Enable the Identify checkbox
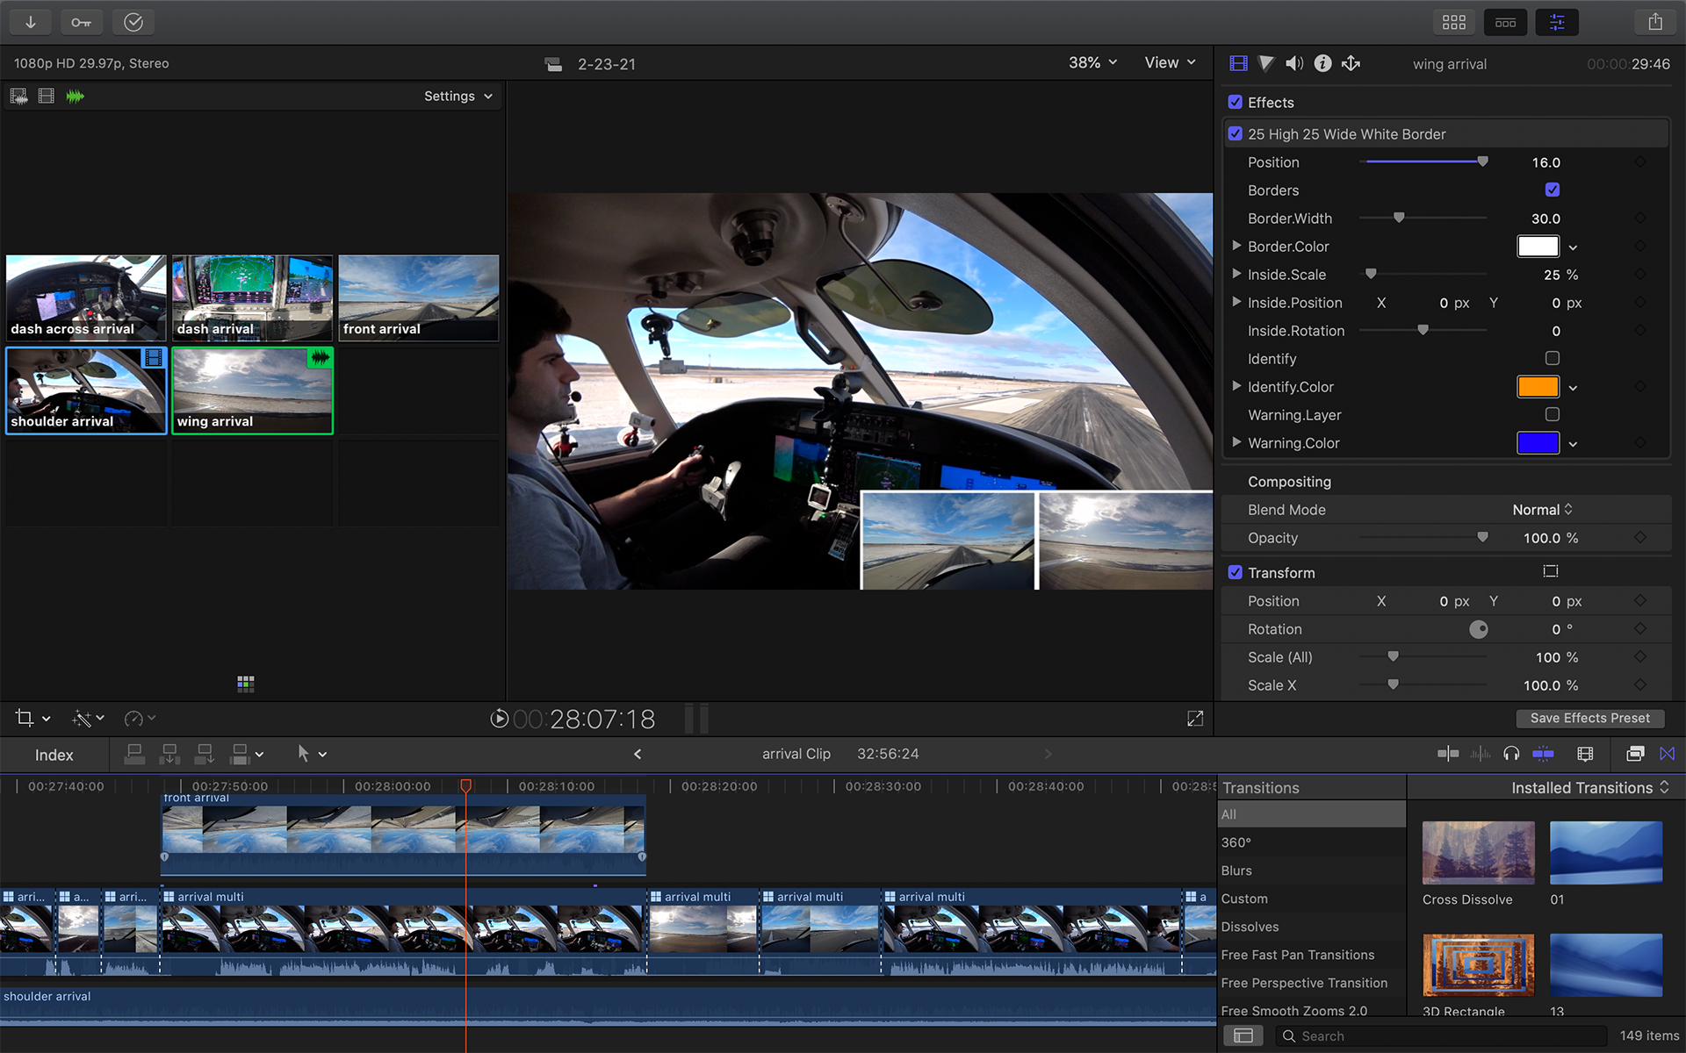Image resolution: width=1686 pixels, height=1053 pixels. [1553, 358]
